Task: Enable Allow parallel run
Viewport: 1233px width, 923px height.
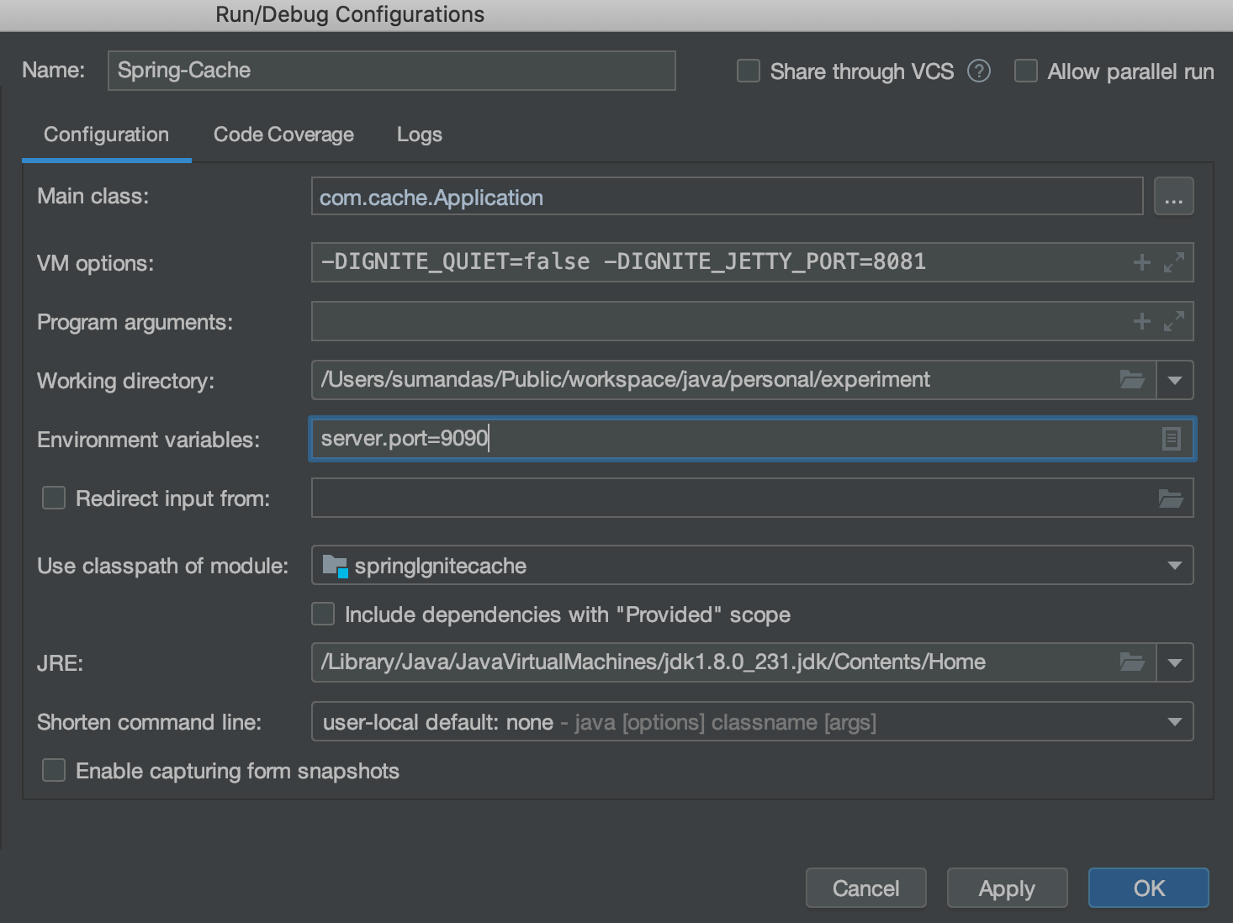Action: click(1025, 71)
